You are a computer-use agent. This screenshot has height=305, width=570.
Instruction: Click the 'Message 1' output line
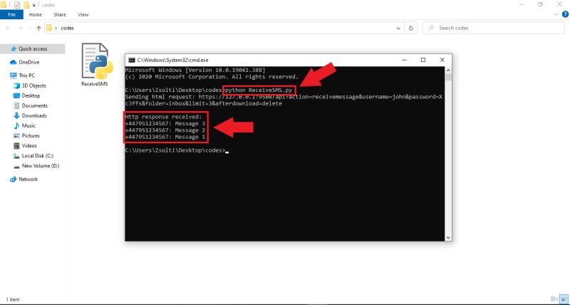[x=165, y=137]
